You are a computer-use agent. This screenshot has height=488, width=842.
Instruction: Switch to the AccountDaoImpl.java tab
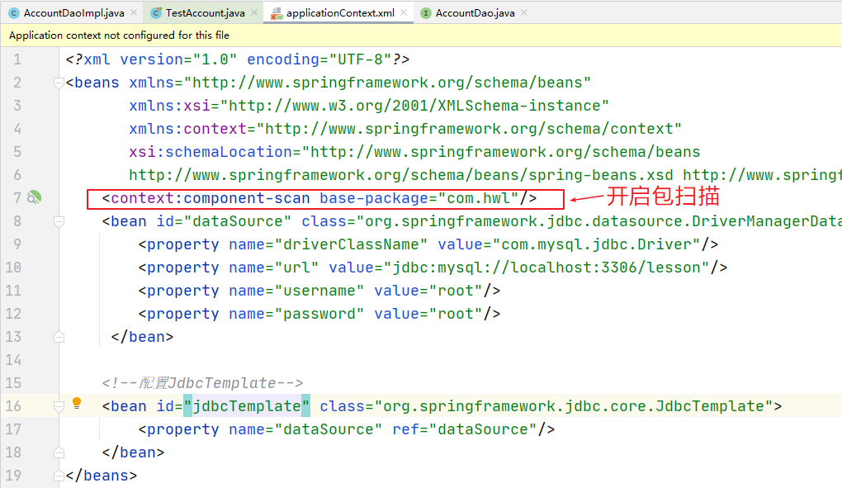click(x=74, y=13)
